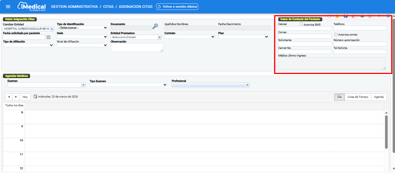Enable the Autoriza SMS checkbox
This screenshot has height=173, width=395.
[302, 24]
